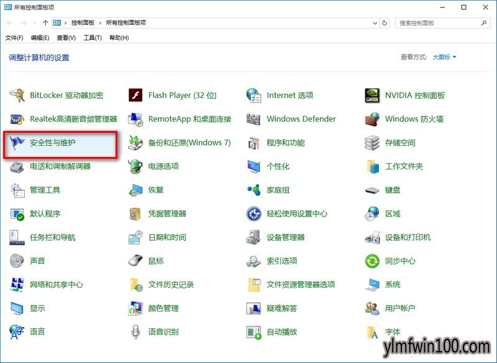Open the 声音 speaker icon
The image size is (497, 363).
[x=17, y=261]
